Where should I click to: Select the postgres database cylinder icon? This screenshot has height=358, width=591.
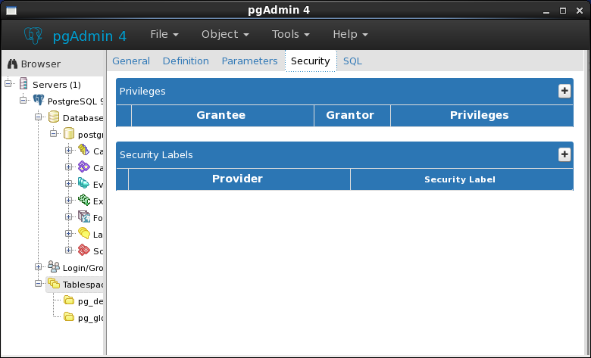click(x=69, y=134)
